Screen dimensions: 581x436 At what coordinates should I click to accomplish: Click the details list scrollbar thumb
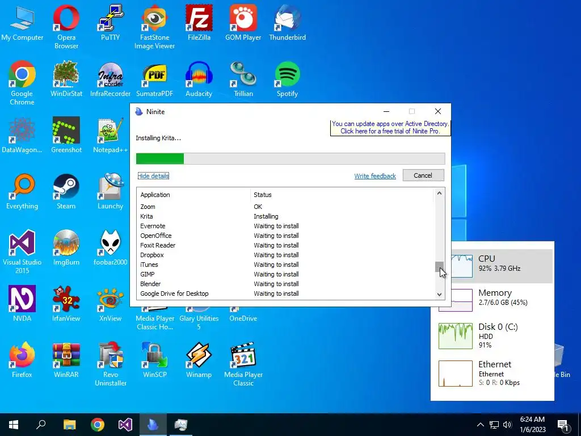coord(439,267)
